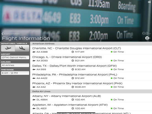Open the Phoenix Sky Harbor (PHX) flight
Viewport: 152px width, 114px height.
tap(91, 85)
